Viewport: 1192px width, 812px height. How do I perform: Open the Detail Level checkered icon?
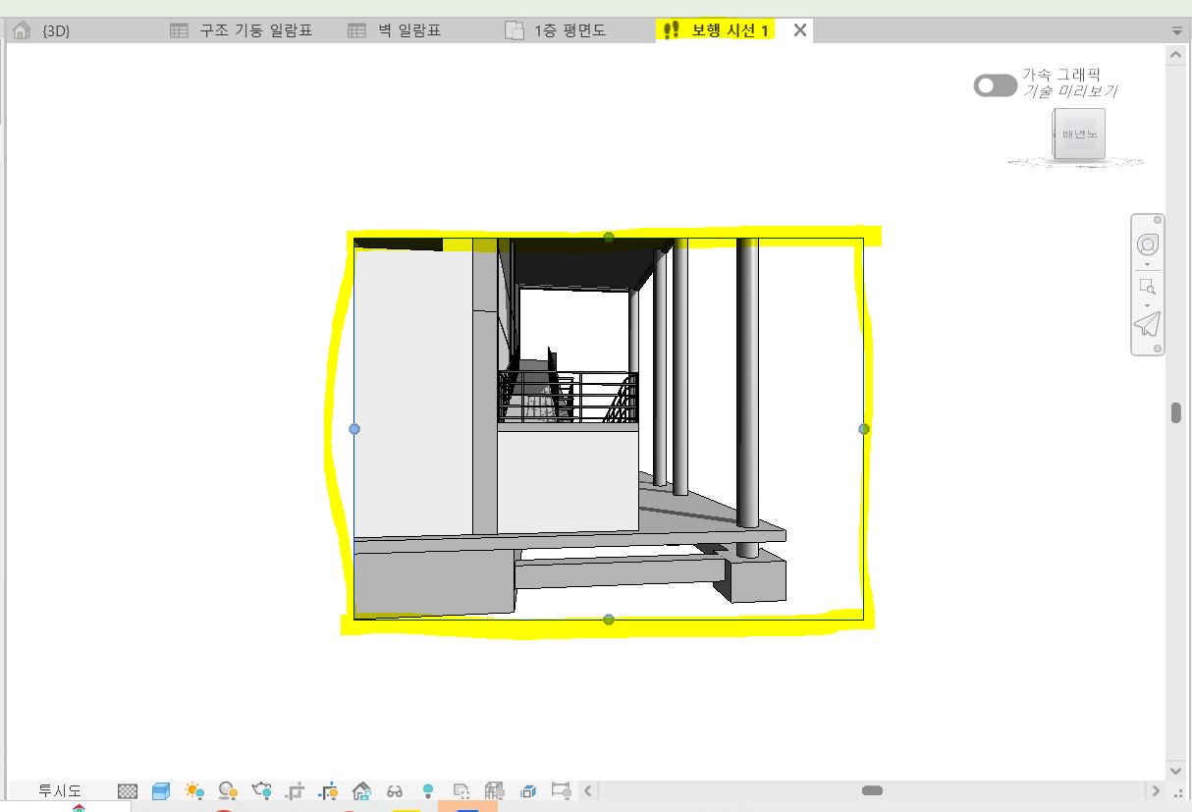click(x=128, y=790)
